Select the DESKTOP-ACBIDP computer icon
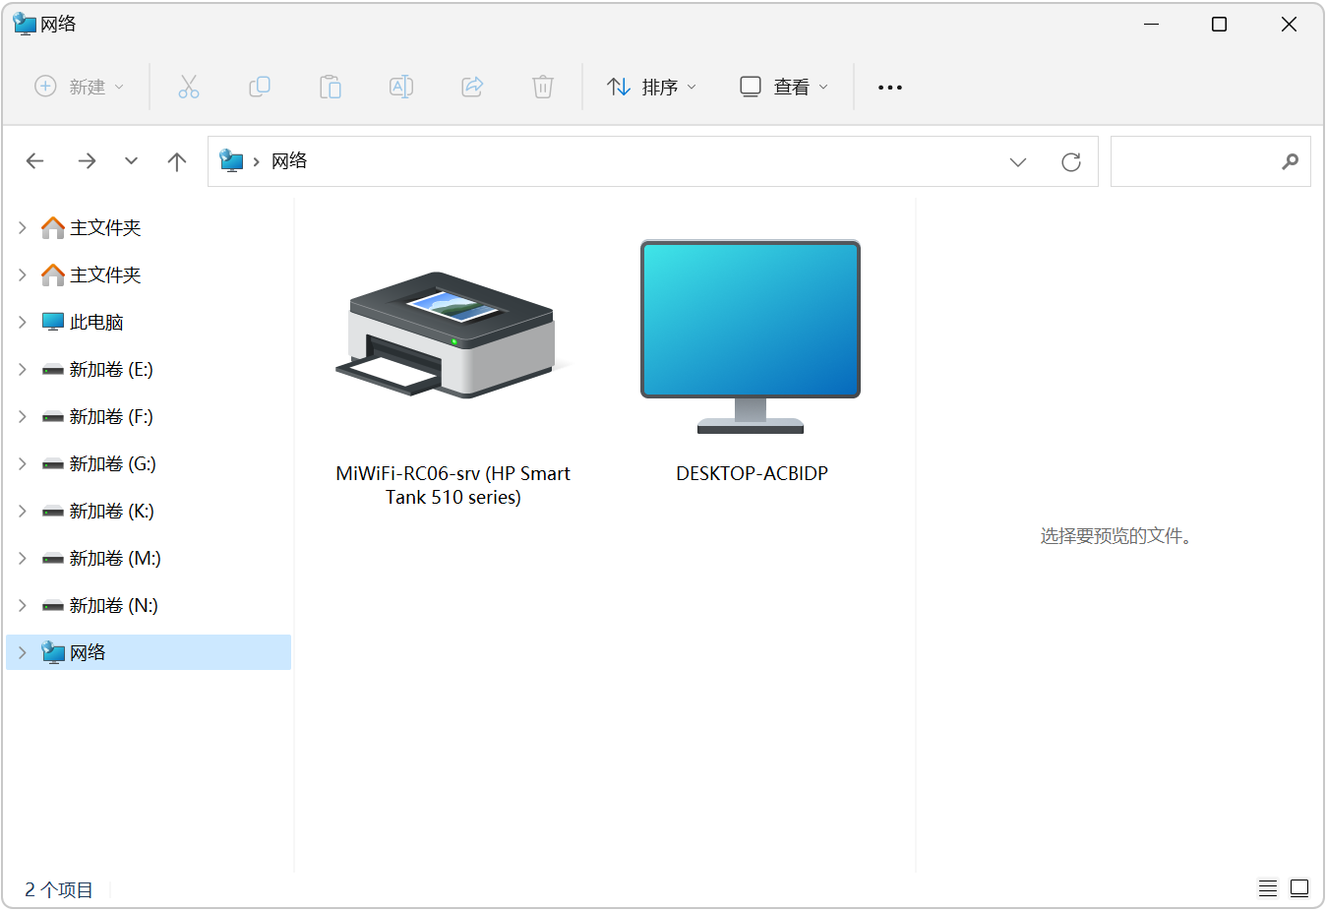The image size is (1326, 911). [x=751, y=336]
